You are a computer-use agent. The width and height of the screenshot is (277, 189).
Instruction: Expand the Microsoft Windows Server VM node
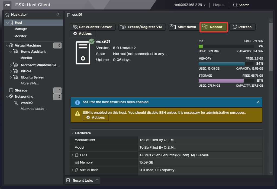pyautogui.click(x=11, y=65)
